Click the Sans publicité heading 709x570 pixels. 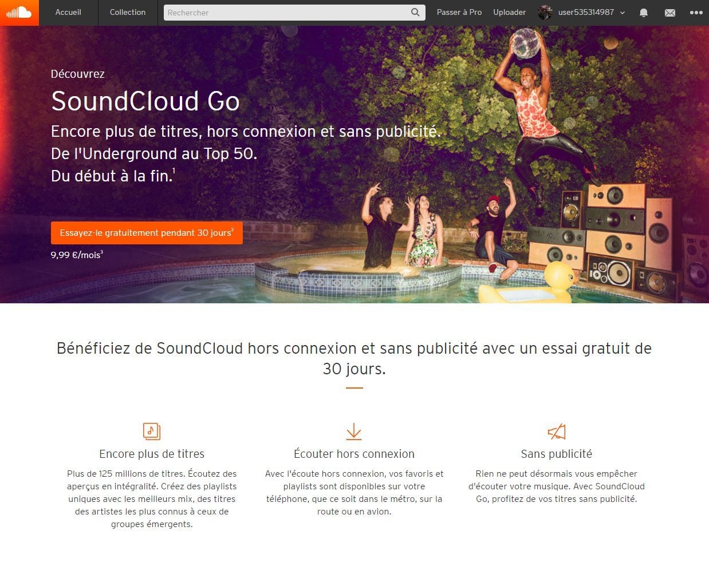[557, 454]
